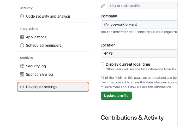Screen dimensions: 178x126
Task: Click the chain link icon beside social profile
Action: pyautogui.click(x=103, y=6)
